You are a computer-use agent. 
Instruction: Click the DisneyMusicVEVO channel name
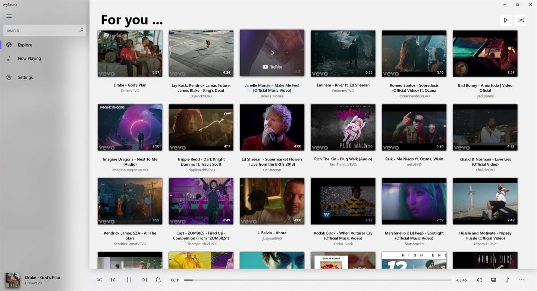click(x=201, y=244)
